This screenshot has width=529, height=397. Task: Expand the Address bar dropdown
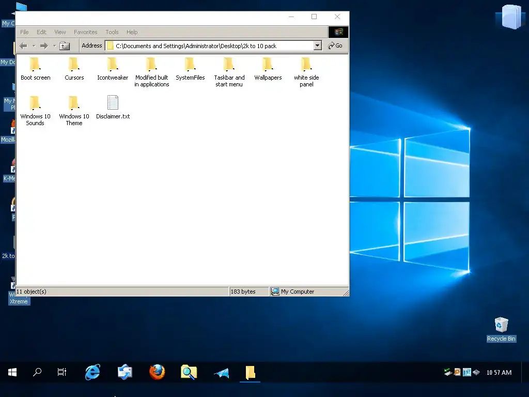pos(318,45)
